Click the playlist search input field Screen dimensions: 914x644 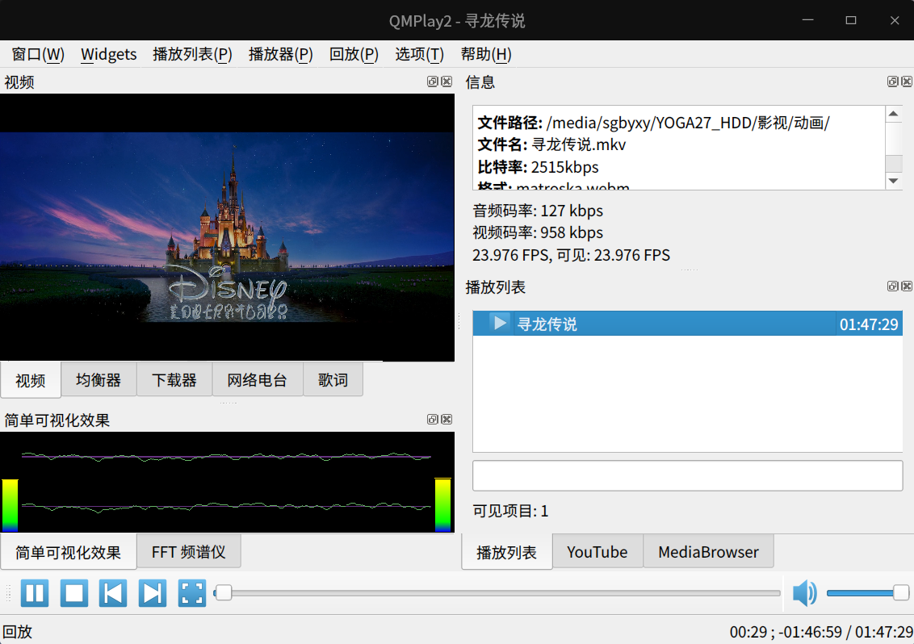pyautogui.click(x=687, y=475)
